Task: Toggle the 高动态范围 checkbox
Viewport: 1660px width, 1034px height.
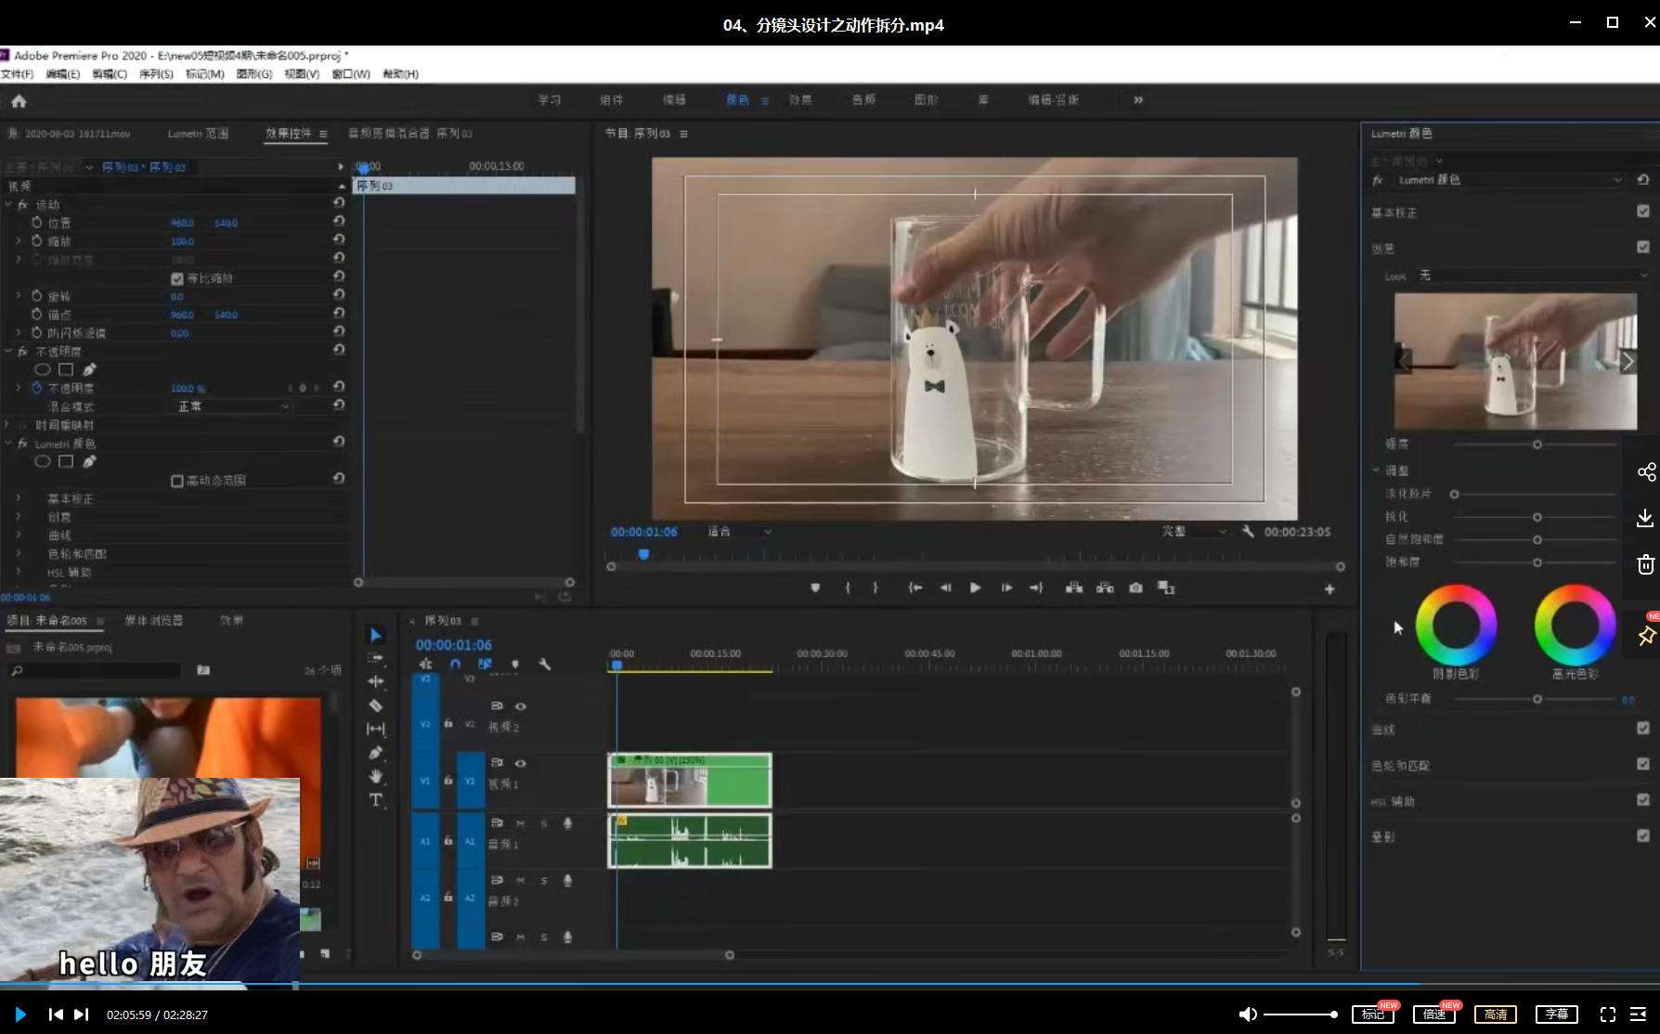Action: coord(177,481)
